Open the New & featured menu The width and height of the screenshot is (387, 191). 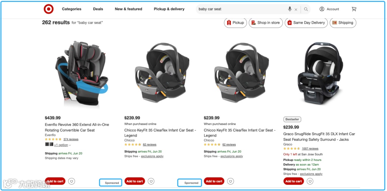click(128, 9)
